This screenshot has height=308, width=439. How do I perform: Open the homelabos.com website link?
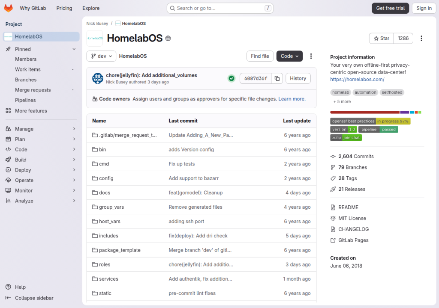357,80
